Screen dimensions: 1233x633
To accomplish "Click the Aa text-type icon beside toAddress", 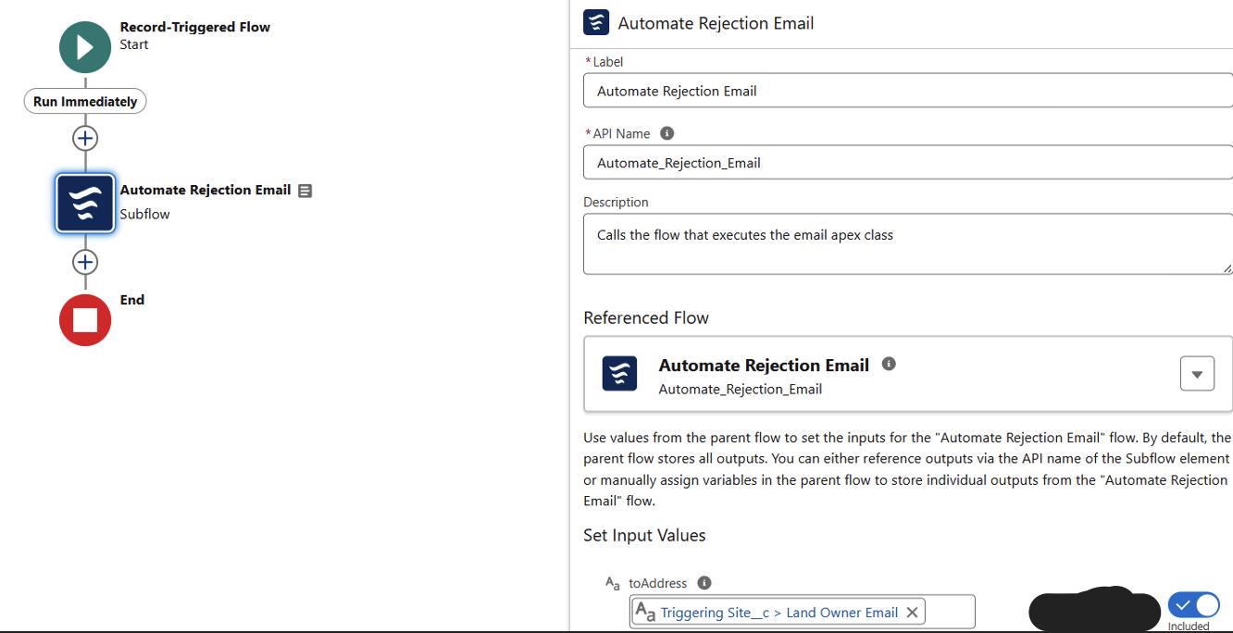I will (612, 582).
